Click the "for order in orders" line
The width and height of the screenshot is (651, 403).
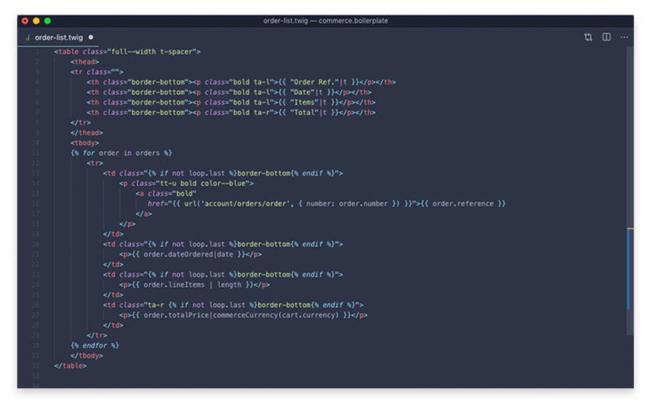pyautogui.click(x=121, y=153)
